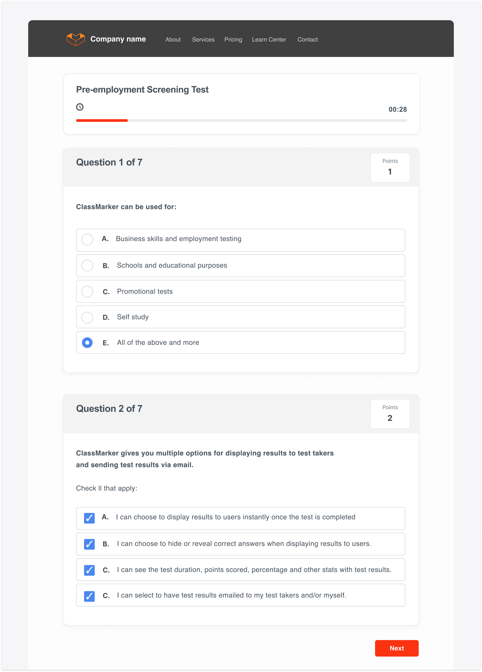Uncheck display results instantly checkbox
This screenshot has width=482, height=672.
pos(89,518)
